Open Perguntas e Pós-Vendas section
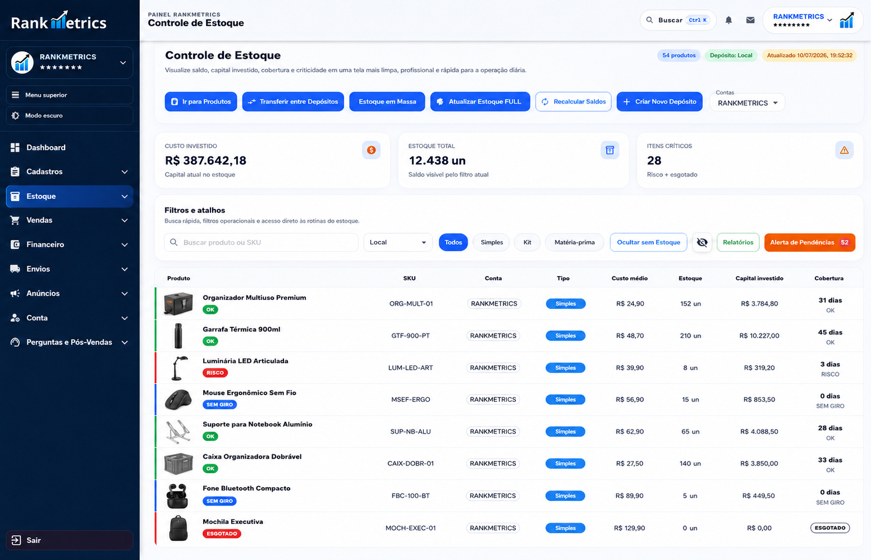This screenshot has height=560, width=871. click(70, 342)
